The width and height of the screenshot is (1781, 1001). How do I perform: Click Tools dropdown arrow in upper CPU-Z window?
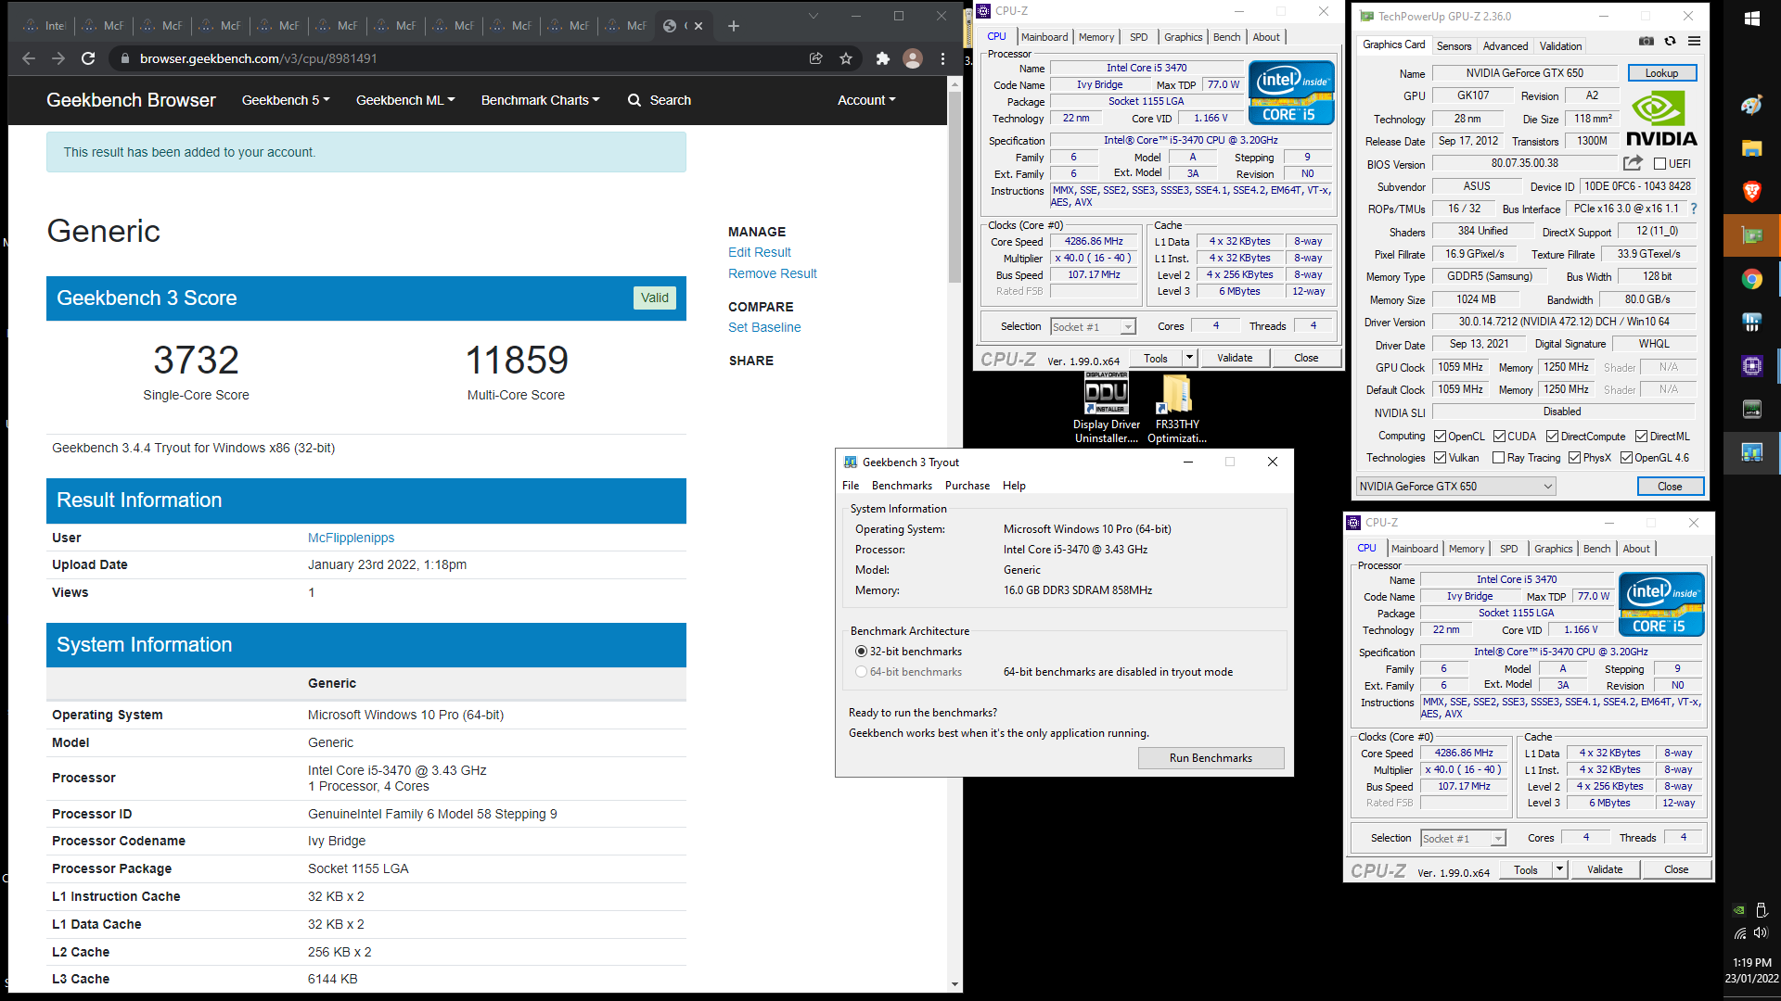[1189, 358]
